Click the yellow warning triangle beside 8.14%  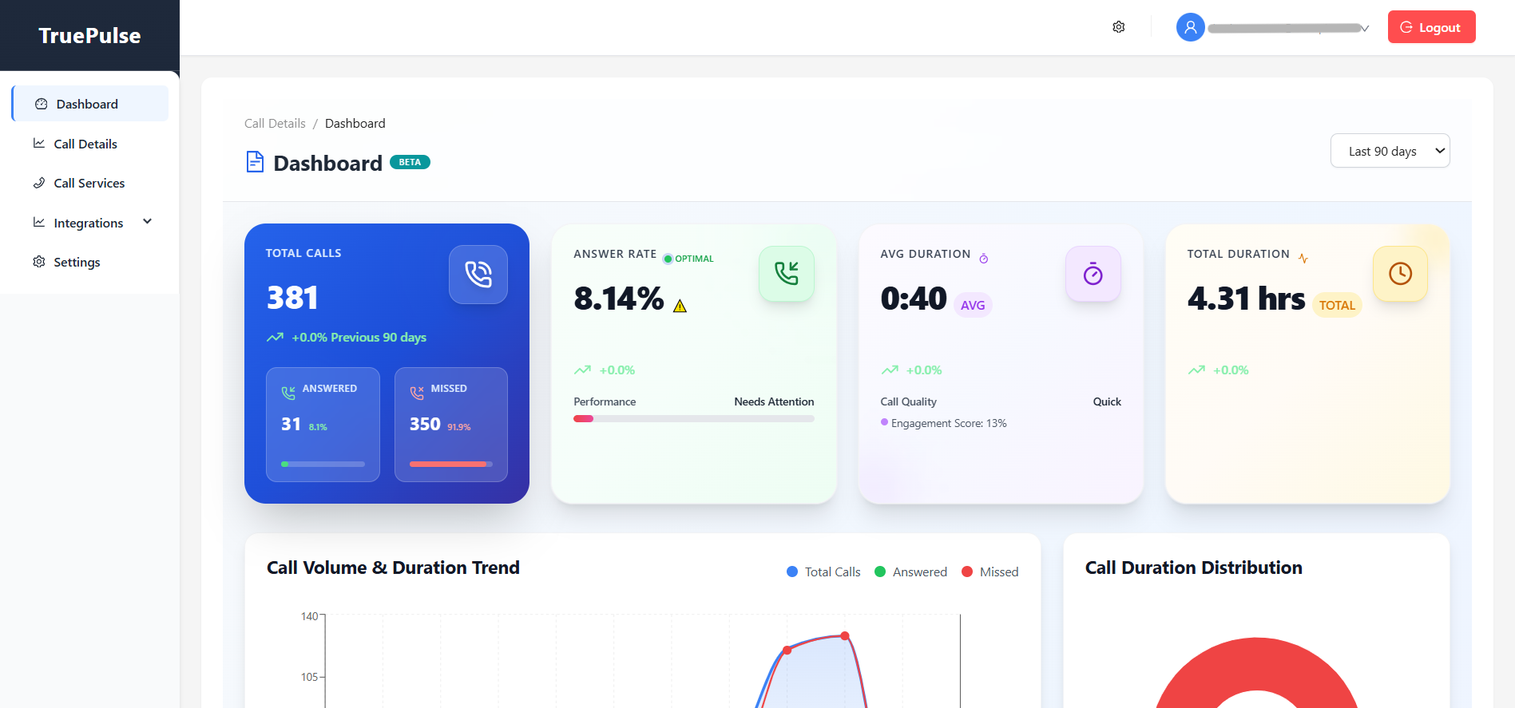pos(680,307)
